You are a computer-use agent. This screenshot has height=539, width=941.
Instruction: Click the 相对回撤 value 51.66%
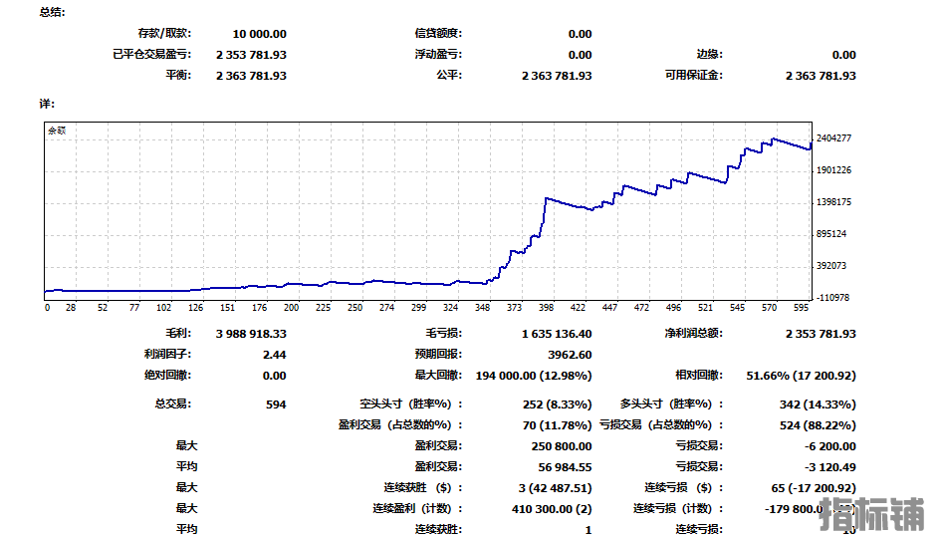[x=801, y=376]
